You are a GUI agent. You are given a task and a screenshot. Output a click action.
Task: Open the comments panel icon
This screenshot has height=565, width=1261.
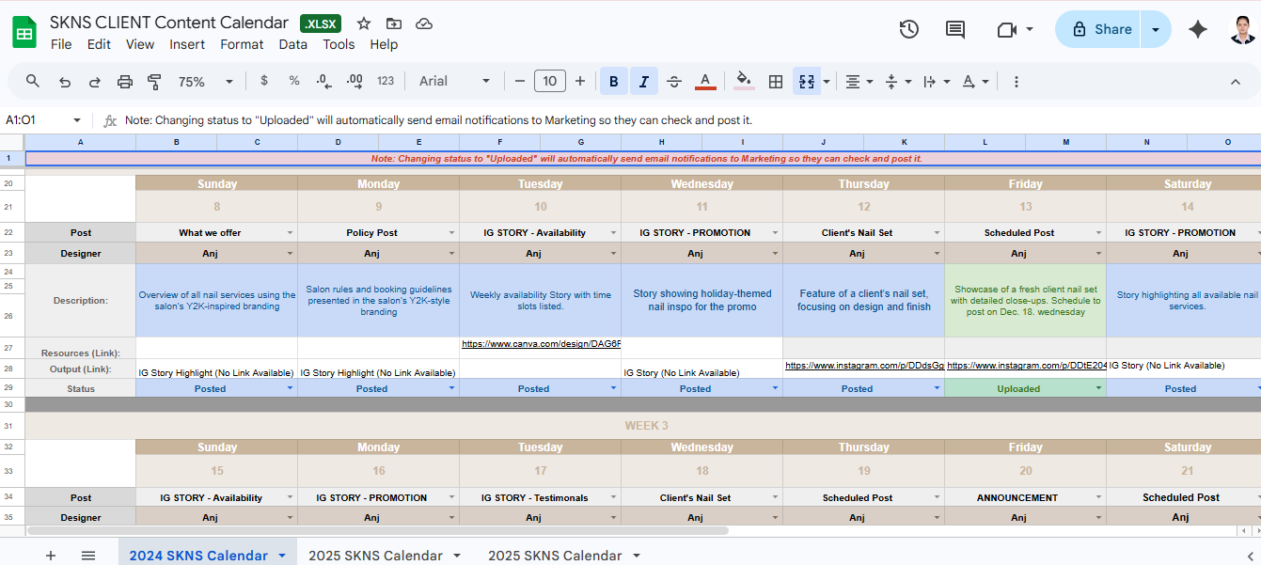pos(954,29)
